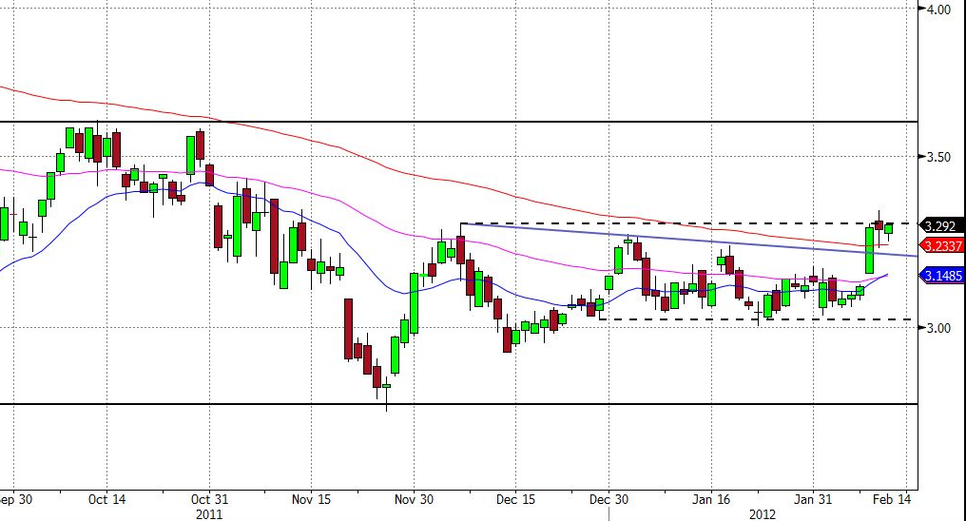
Task: Select the diagonal blue-gray trendline
Action: [688, 239]
